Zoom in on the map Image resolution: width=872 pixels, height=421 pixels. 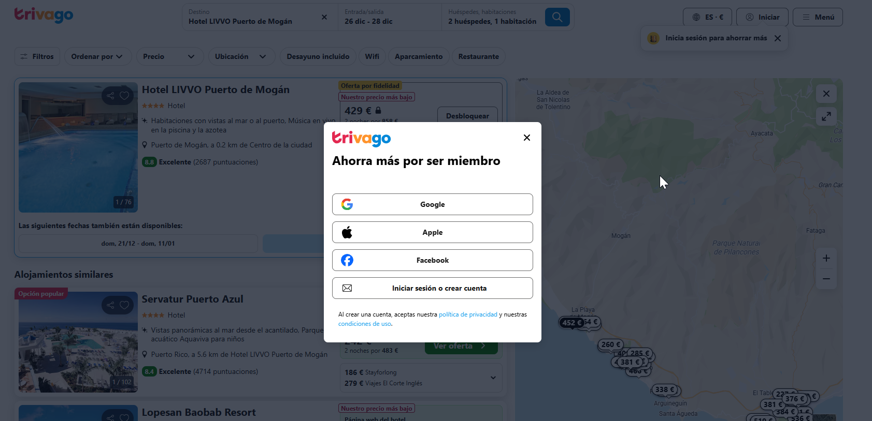click(x=826, y=258)
